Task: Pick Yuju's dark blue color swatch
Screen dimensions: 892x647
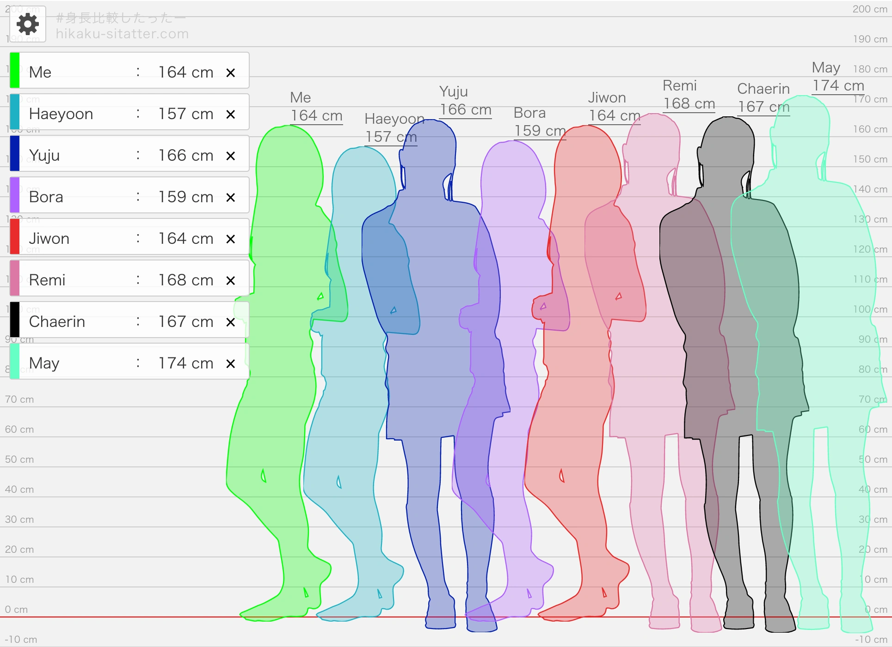Action: [15, 153]
